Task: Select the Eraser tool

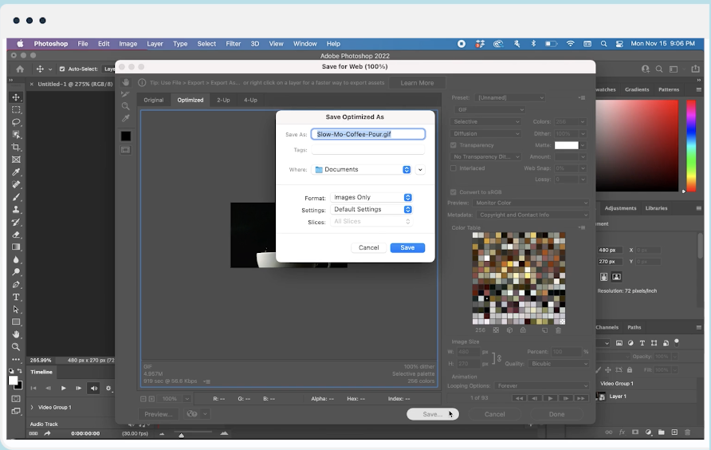Action: click(16, 235)
